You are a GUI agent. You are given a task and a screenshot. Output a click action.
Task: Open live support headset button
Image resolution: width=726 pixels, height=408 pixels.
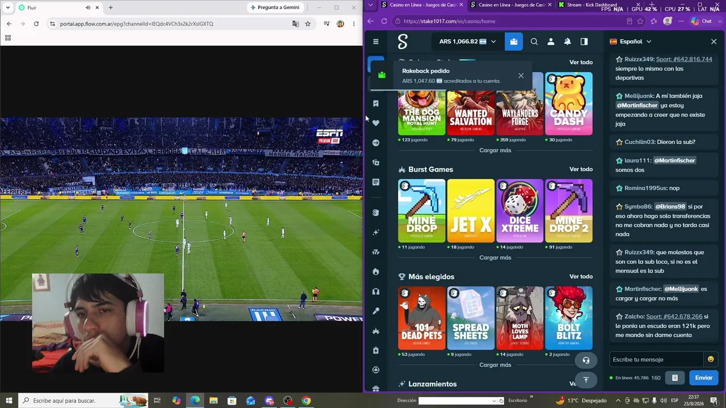(x=586, y=360)
